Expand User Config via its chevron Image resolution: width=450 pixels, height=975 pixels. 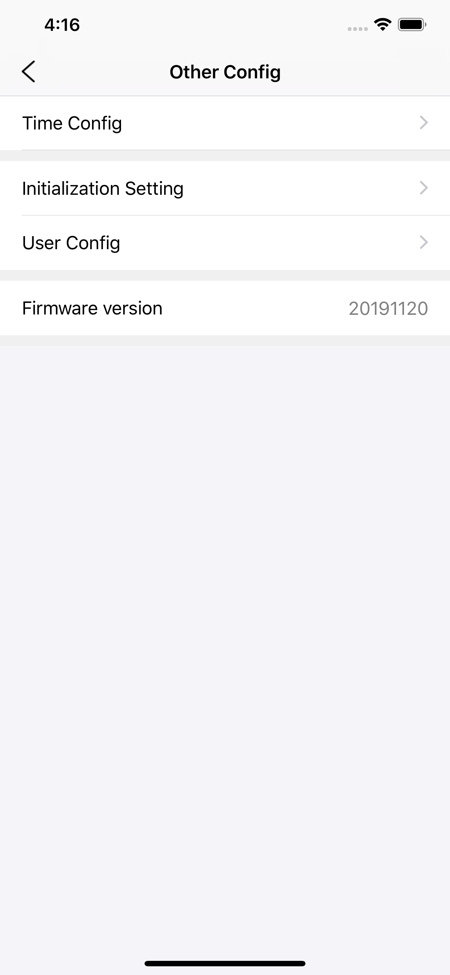point(424,242)
